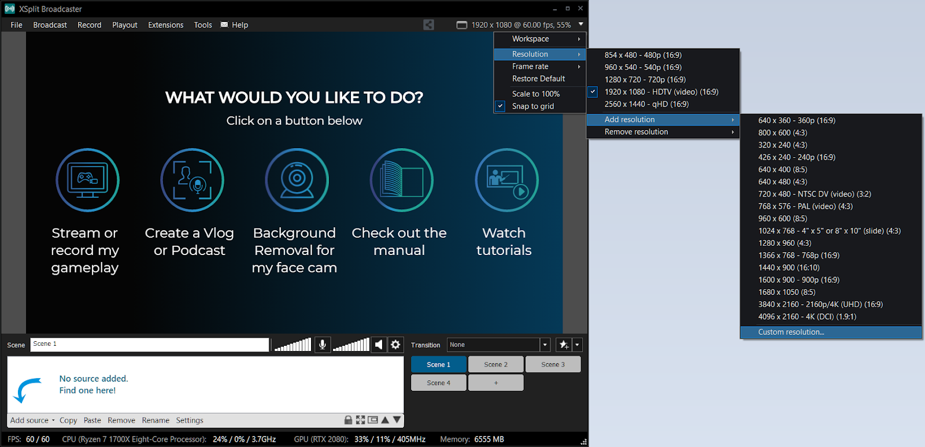Click the scene preset star icon
This screenshot has width=925, height=447.
[x=564, y=345]
